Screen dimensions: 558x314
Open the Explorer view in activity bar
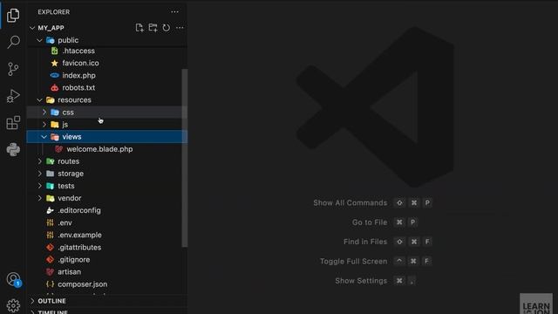pyautogui.click(x=13, y=15)
